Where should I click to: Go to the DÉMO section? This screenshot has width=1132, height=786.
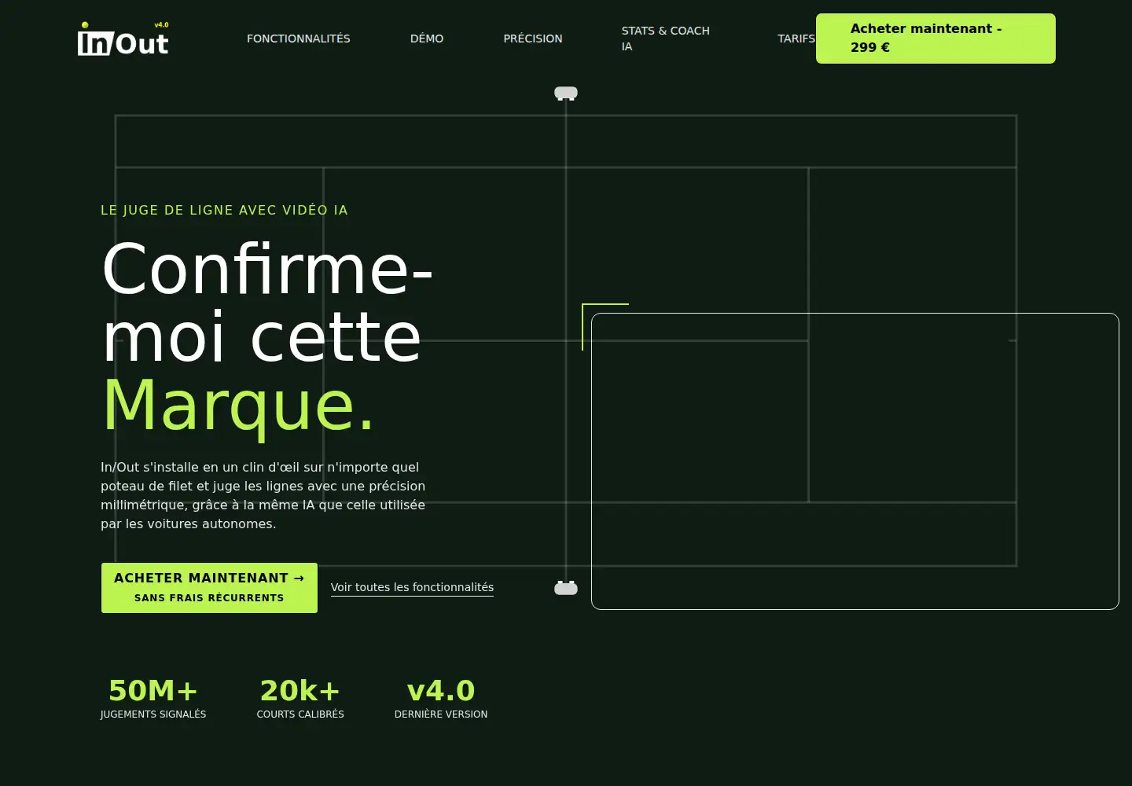click(427, 39)
